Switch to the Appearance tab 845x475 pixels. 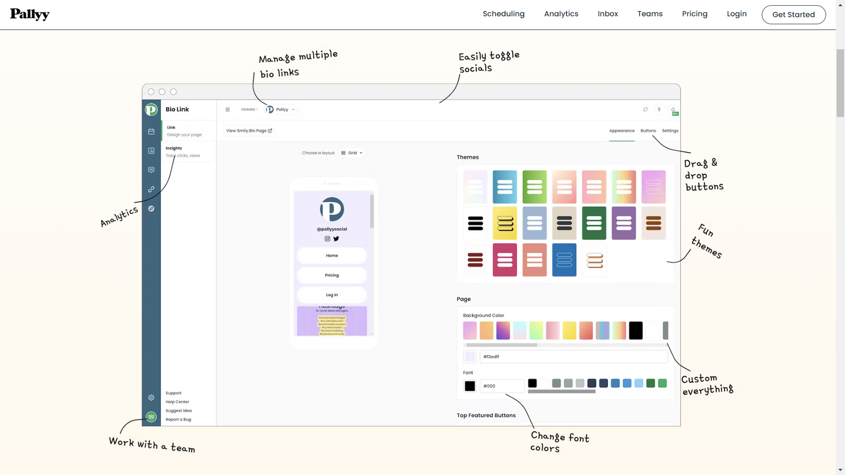point(622,131)
